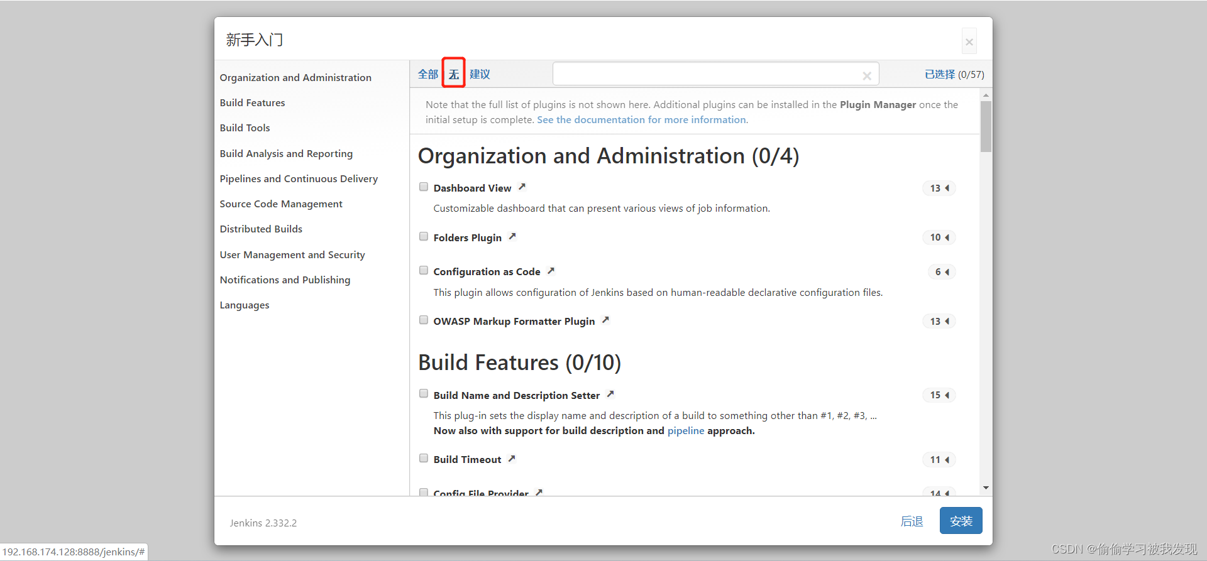Check the Dashboard View plugin
This screenshot has height=561, width=1207.
424,187
